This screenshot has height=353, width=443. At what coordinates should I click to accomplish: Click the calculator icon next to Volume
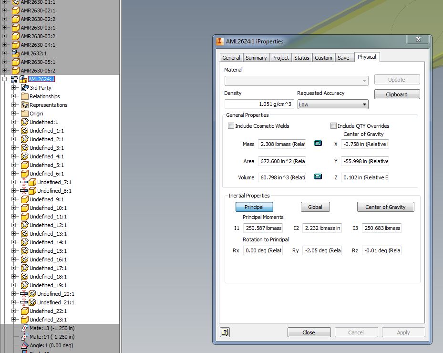(318, 177)
